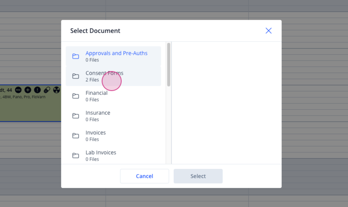This screenshot has height=207, width=348.
Task: Open the Insurance folder
Action: (x=113, y=116)
